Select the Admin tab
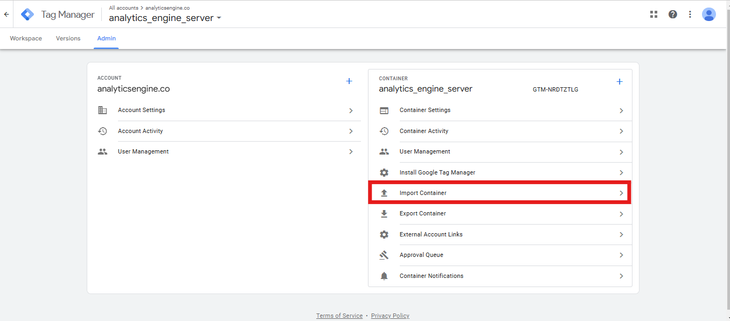The width and height of the screenshot is (730, 321). (x=106, y=38)
